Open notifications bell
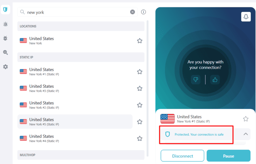The image size is (256, 164). click(x=246, y=16)
